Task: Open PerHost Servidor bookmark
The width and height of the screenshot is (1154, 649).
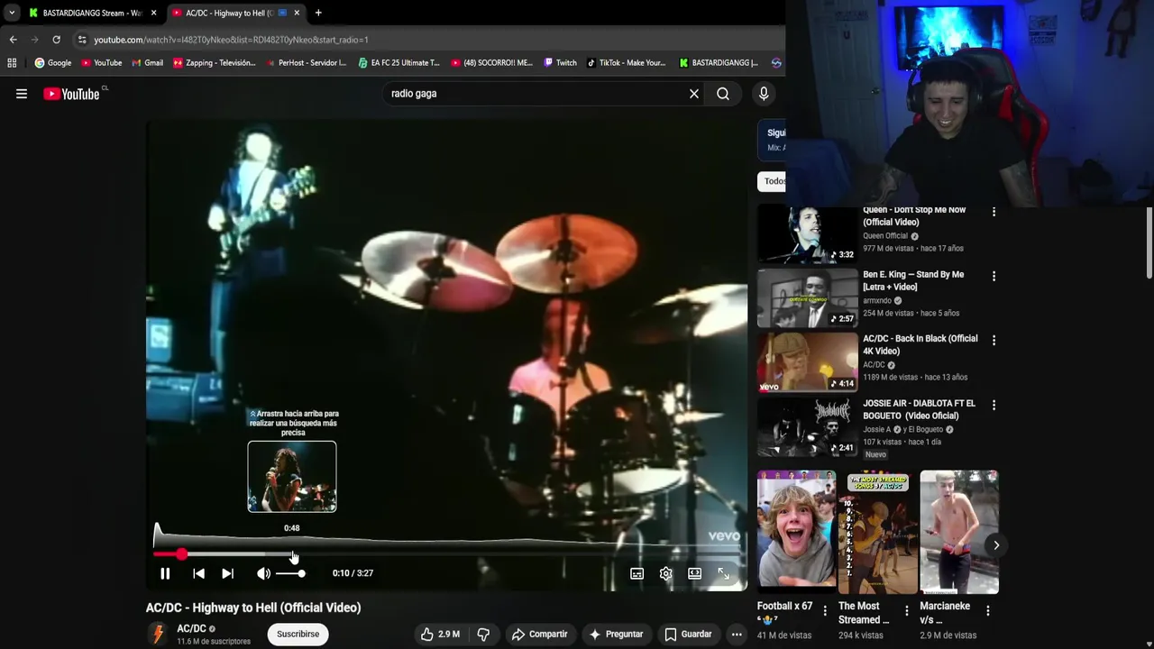Action: (306, 63)
